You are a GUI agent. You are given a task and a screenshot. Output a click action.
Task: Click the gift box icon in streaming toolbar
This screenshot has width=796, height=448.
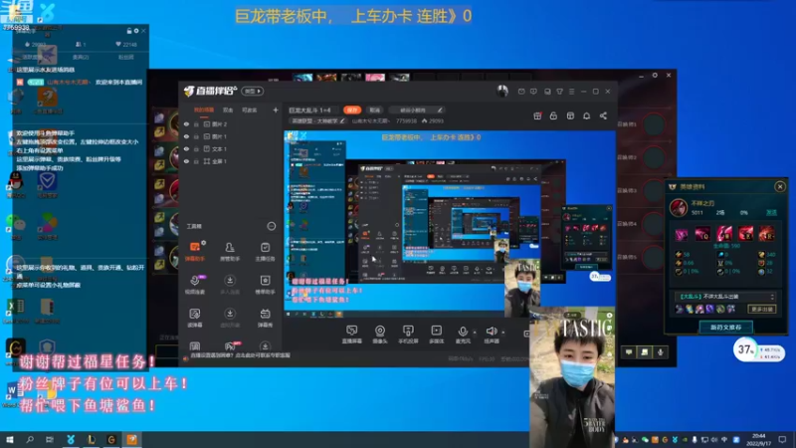tap(537, 115)
